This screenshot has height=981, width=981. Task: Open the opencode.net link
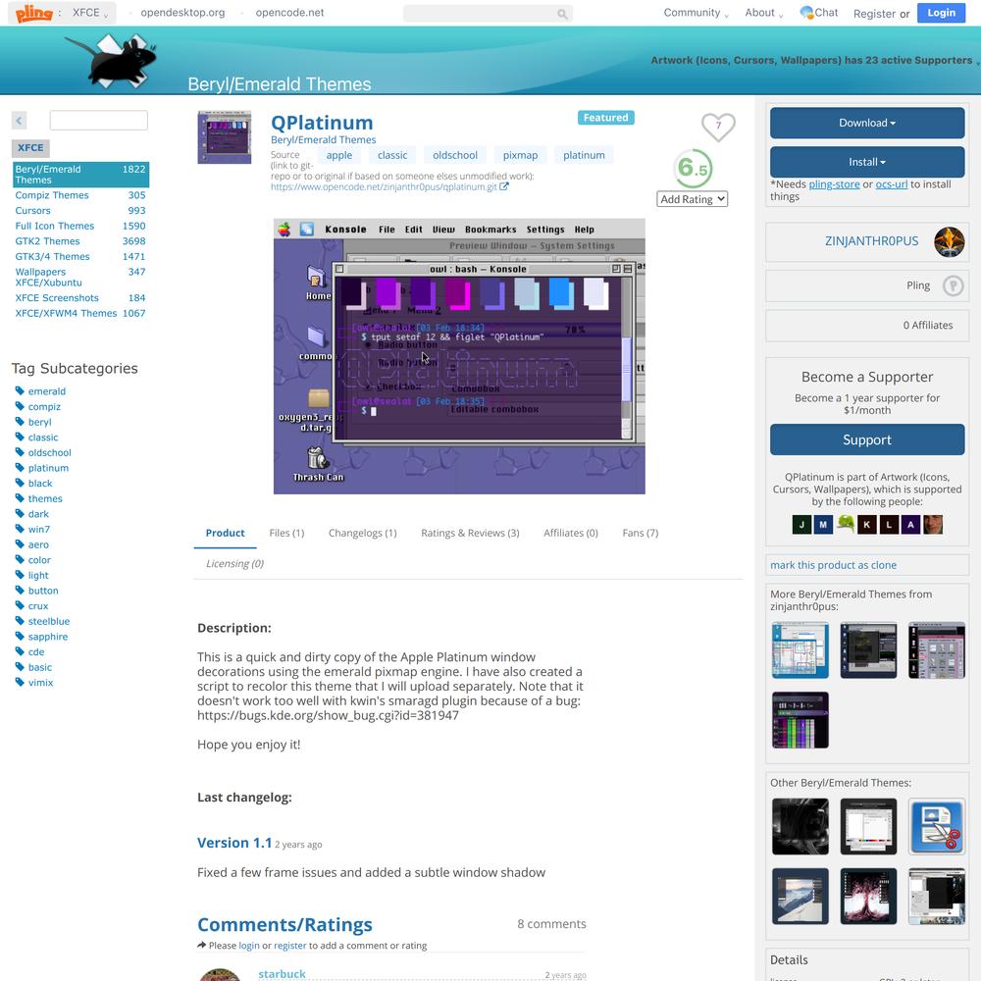pos(289,13)
